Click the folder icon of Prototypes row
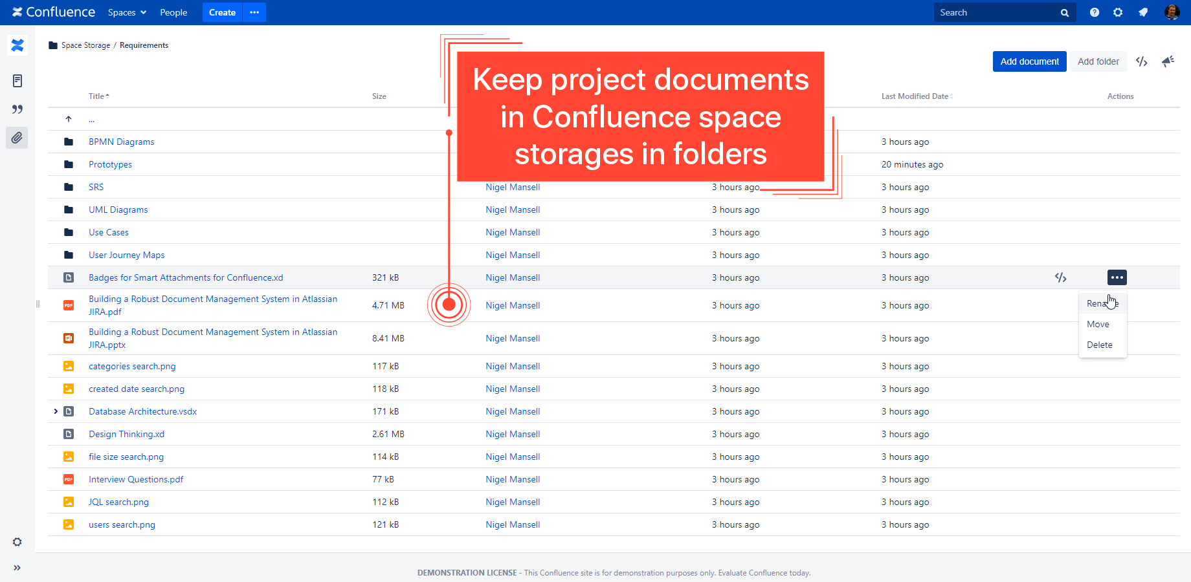Image resolution: width=1191 pixels, height=582 pixels. (x=69, y=164)
